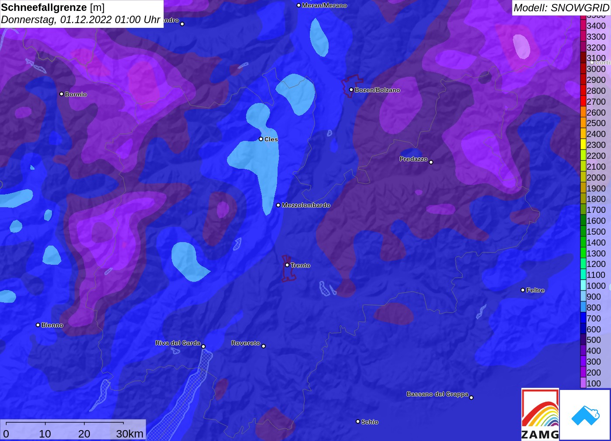Click the 1500 legend value
Viewport: 611px width, 441px height.
596,232
